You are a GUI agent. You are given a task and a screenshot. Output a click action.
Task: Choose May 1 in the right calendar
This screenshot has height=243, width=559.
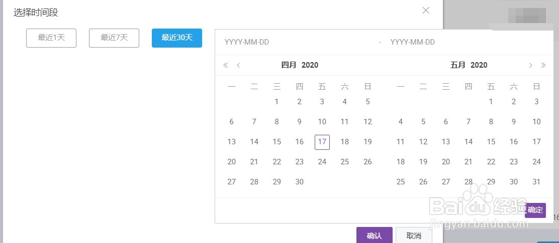[491, 102]
